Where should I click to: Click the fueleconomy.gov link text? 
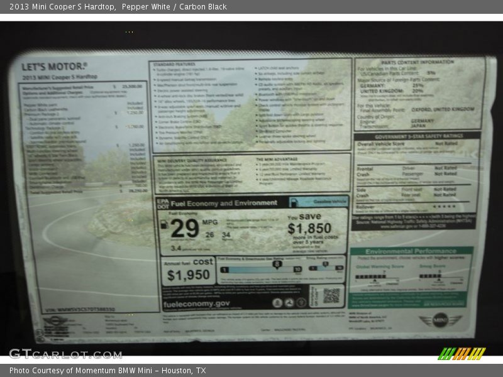[x=196, y=303]
